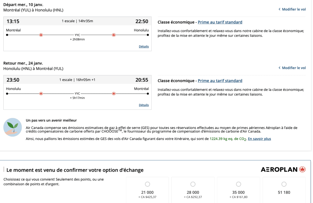Open Prime au tarif standard link for departure

220,22
